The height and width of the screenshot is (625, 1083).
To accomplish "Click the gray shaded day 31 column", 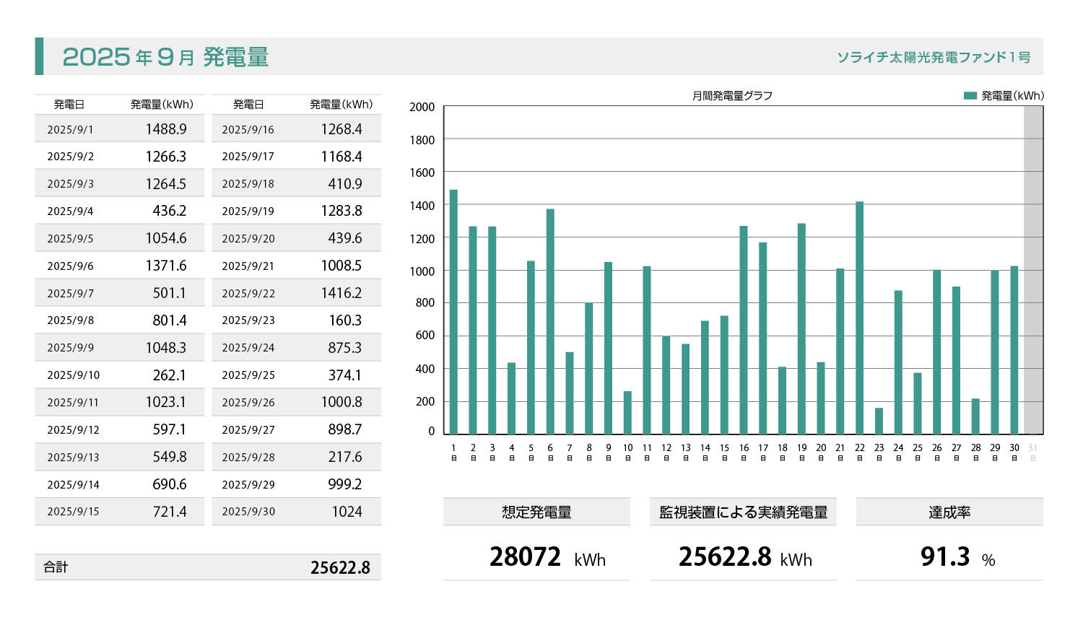I will click(1033, 270).
